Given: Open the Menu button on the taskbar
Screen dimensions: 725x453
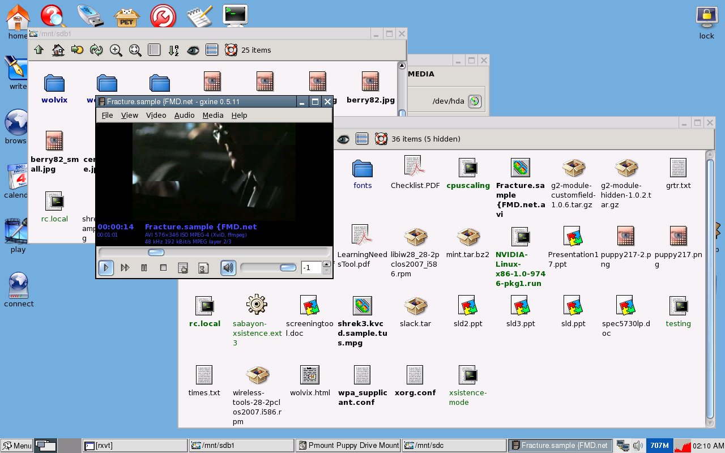Looking at the screenshot, I should click(x=16, y=446).
